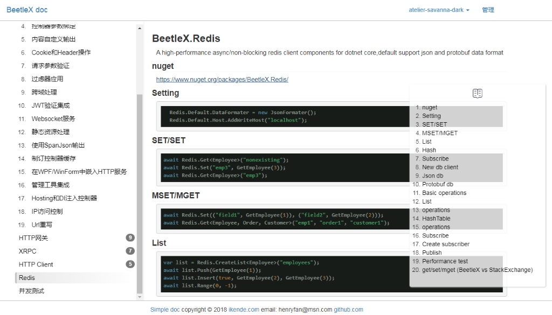This screenshot has height=315, width=552.
Task: Expand the HTTP Client sidebar section
Action: point(36,264)
